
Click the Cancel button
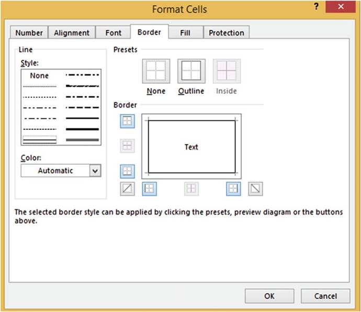[x=325, y=296]
